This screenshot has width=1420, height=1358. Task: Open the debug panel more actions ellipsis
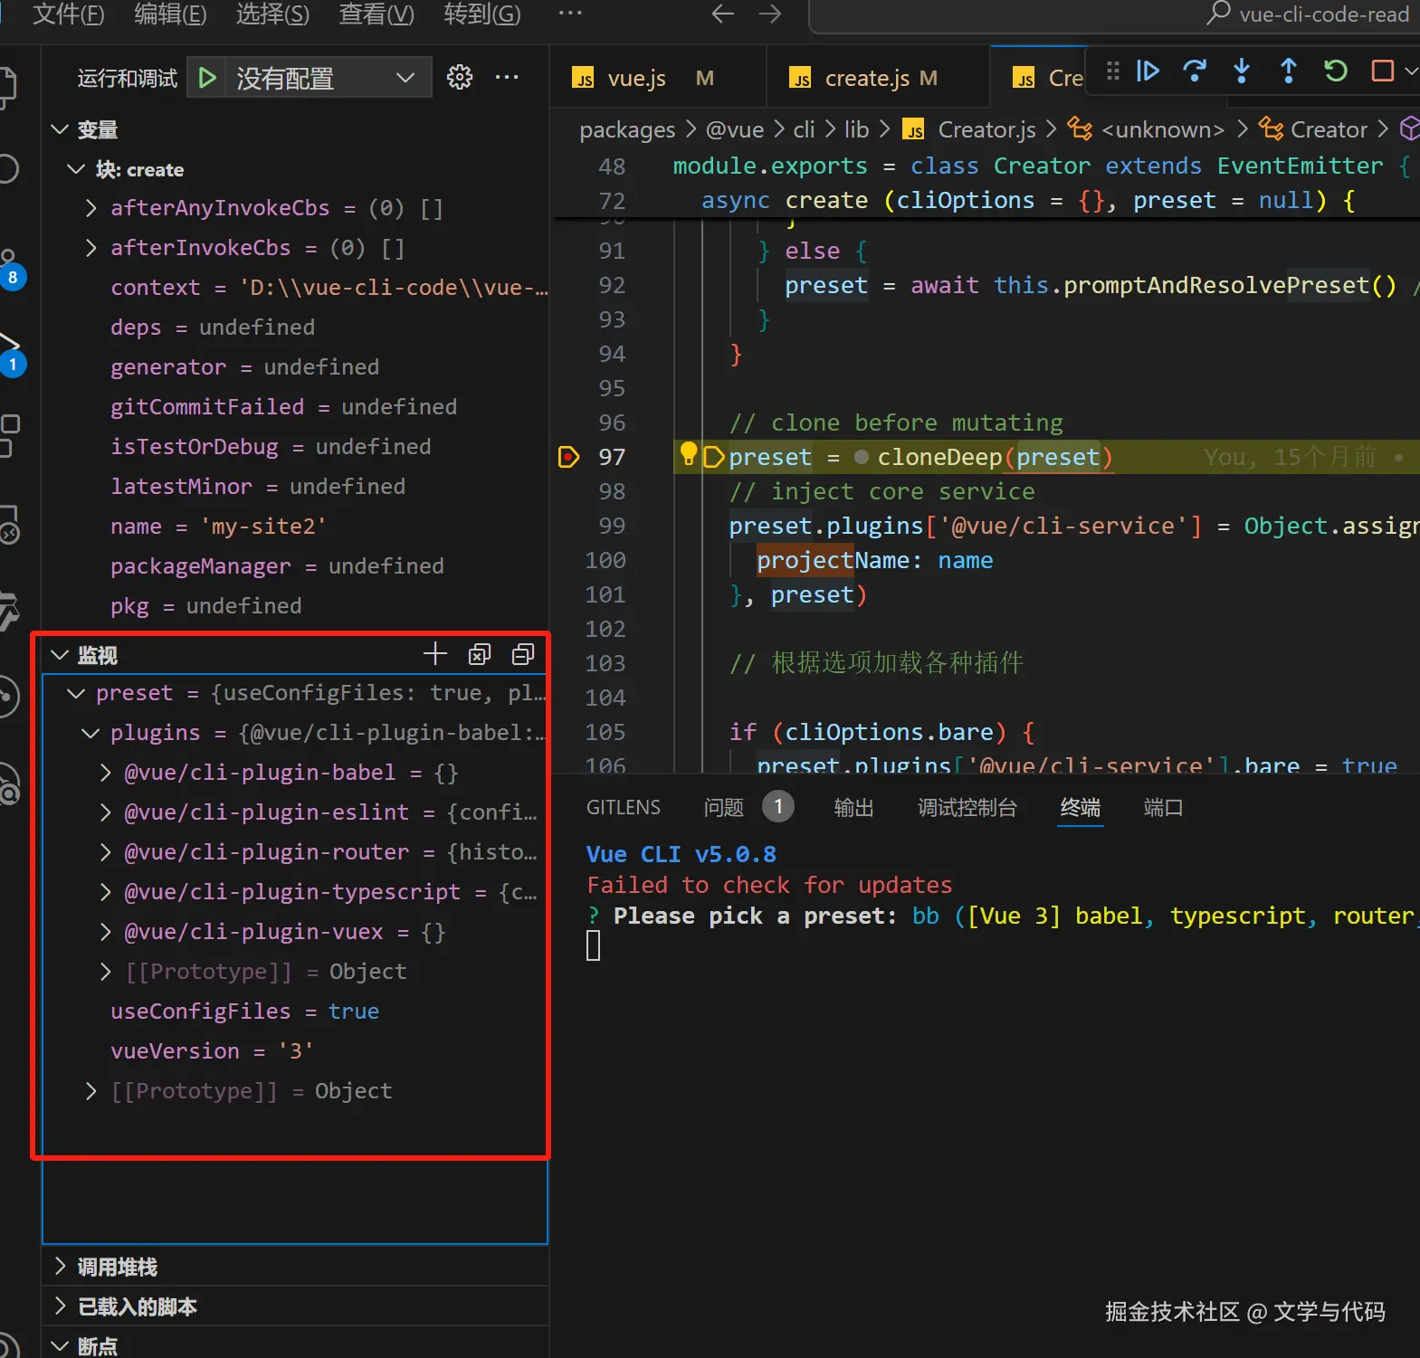[507, 78]
